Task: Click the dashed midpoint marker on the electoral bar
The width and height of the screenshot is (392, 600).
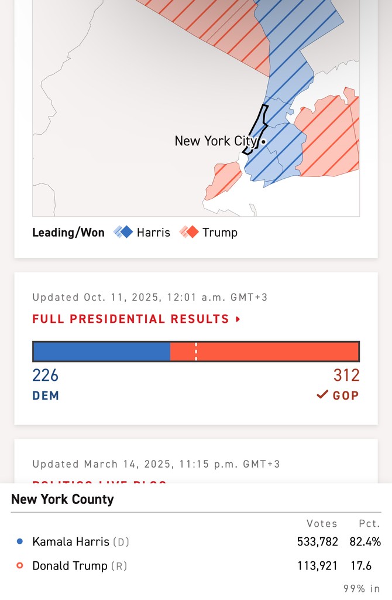Action: tap(196, 352)
